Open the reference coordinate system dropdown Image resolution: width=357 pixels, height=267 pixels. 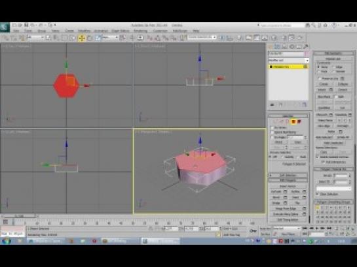pyautogui.click(x=110, y=38)
